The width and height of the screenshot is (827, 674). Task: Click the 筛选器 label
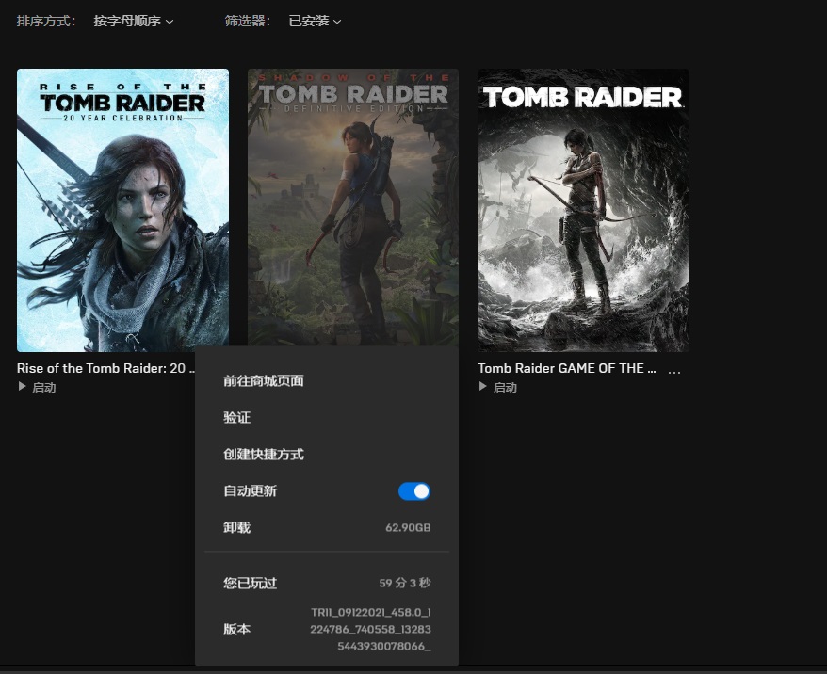248,21
